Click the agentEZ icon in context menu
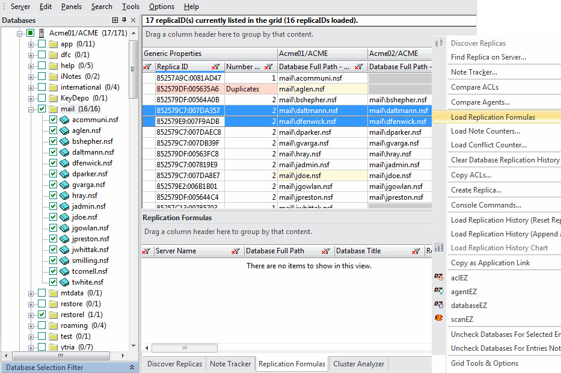Image resolution: width=561 pixels, height=373 pixels. [x=439, y=291]
